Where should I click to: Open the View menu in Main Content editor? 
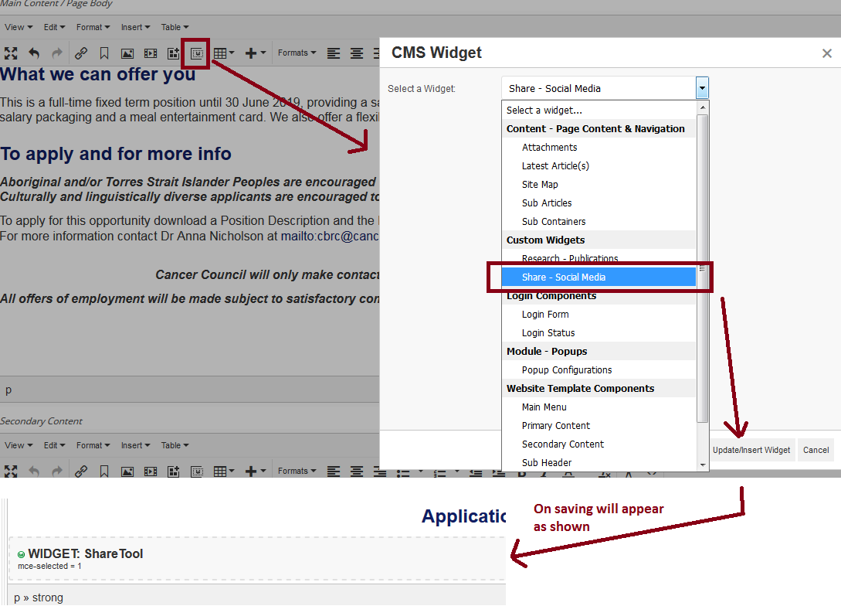[x=19, y=27]
